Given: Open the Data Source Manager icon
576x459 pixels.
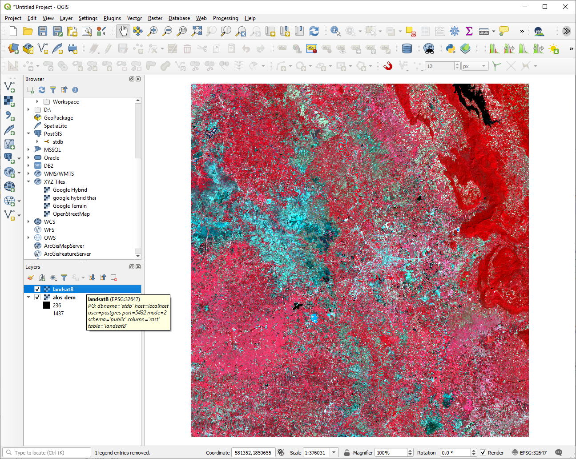Looking at the screenshot, I should click(13, 48).
